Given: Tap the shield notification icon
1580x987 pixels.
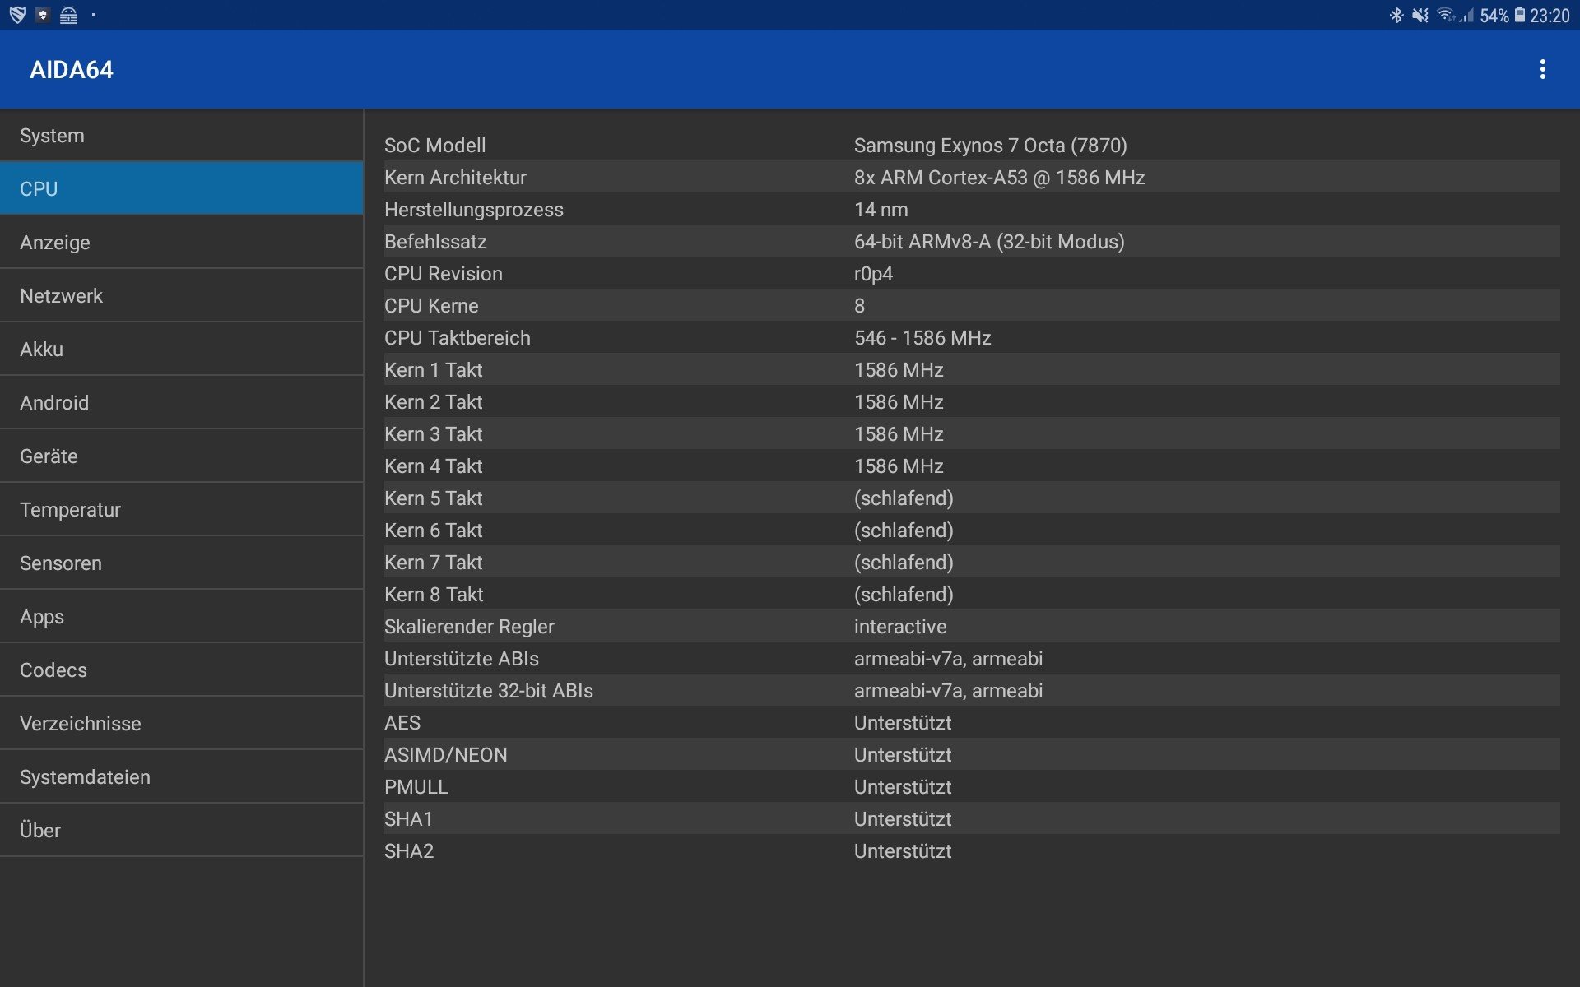Looking at the screenshot, I should point(17,15).
